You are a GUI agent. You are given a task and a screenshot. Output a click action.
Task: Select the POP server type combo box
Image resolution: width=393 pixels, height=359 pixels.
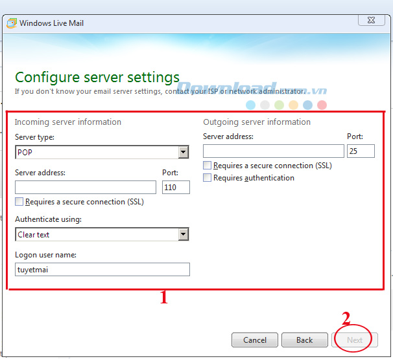coord(102,152)
